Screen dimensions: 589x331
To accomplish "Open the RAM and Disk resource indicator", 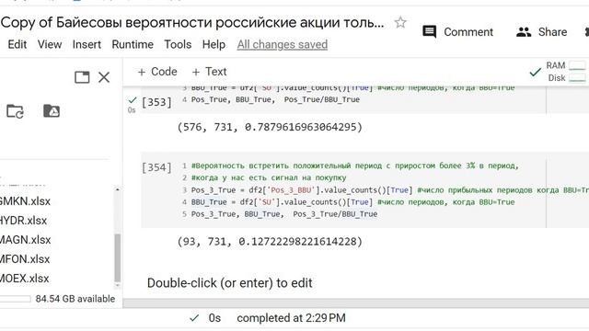I will click(566, 72).
